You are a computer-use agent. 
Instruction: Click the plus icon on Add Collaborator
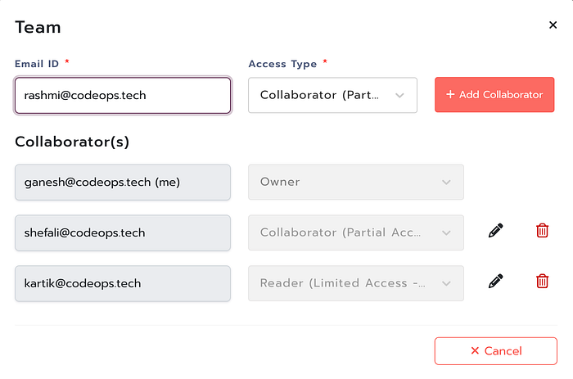pyautogui.click(x=450, y=95)
